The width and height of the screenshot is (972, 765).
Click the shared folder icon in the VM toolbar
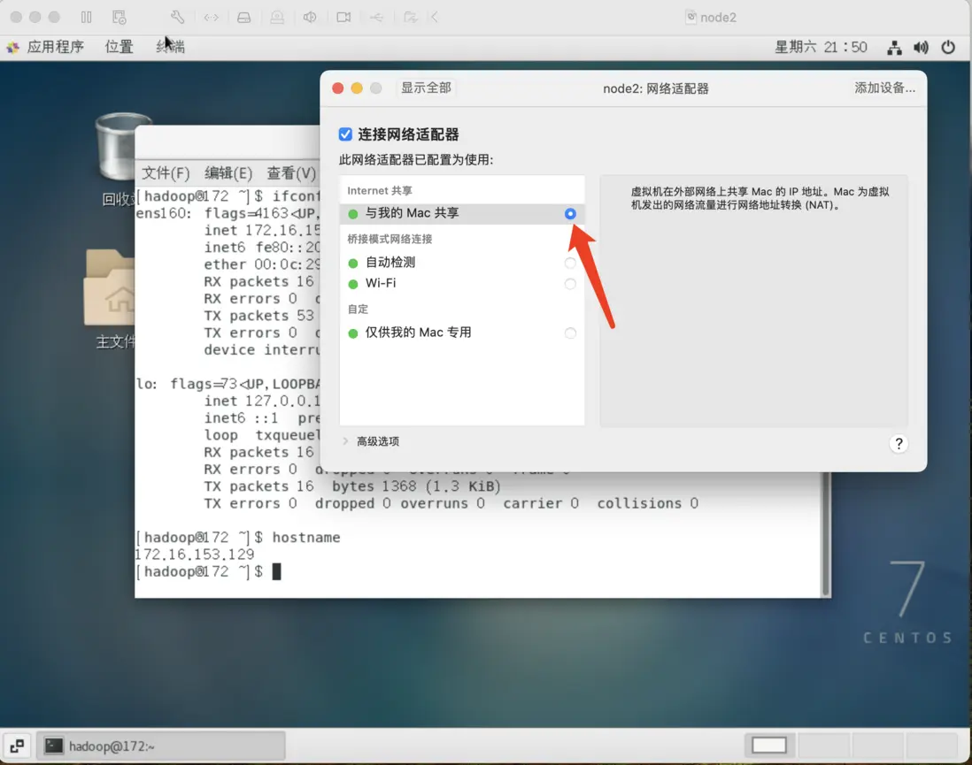[x=410, y=18]
